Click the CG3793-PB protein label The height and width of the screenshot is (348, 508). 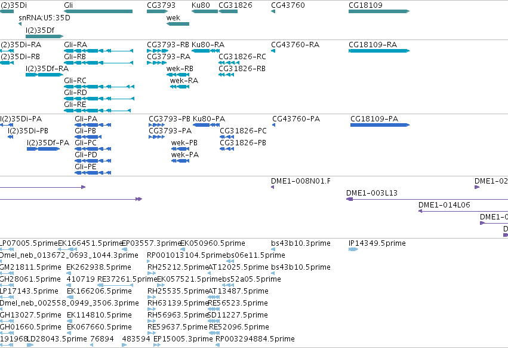pos(170,119)
